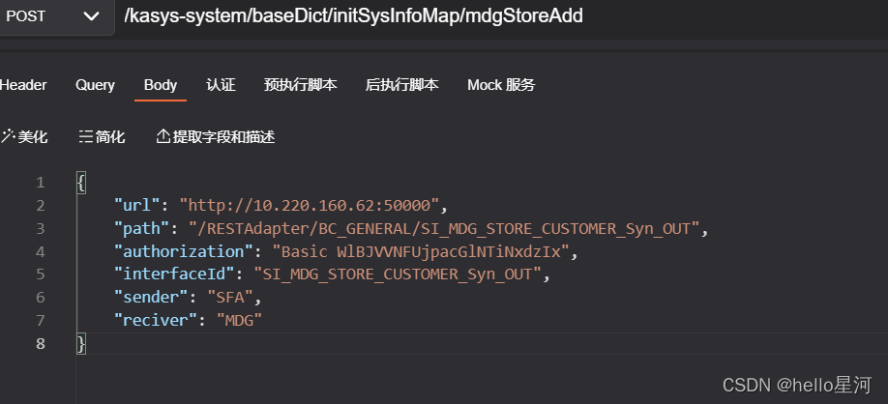Click the "sender" key

pyautogui.click(x=151, y=297)
